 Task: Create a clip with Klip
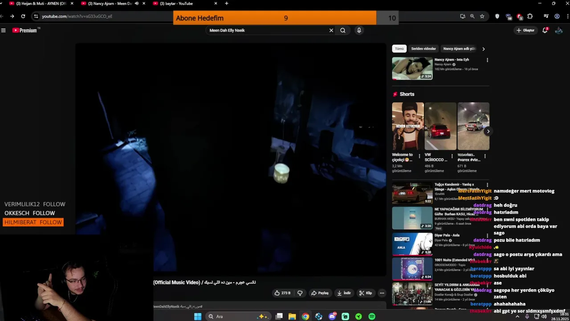pos(366,293)
